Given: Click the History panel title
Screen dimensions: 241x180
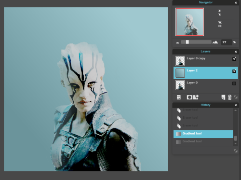Looking at the screenshot, I should coord(205,105).
